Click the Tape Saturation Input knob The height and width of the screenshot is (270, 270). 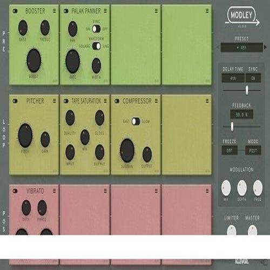tap(70, 152)
